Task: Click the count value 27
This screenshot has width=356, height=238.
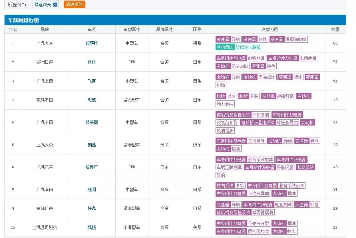Action: (336, 227)
